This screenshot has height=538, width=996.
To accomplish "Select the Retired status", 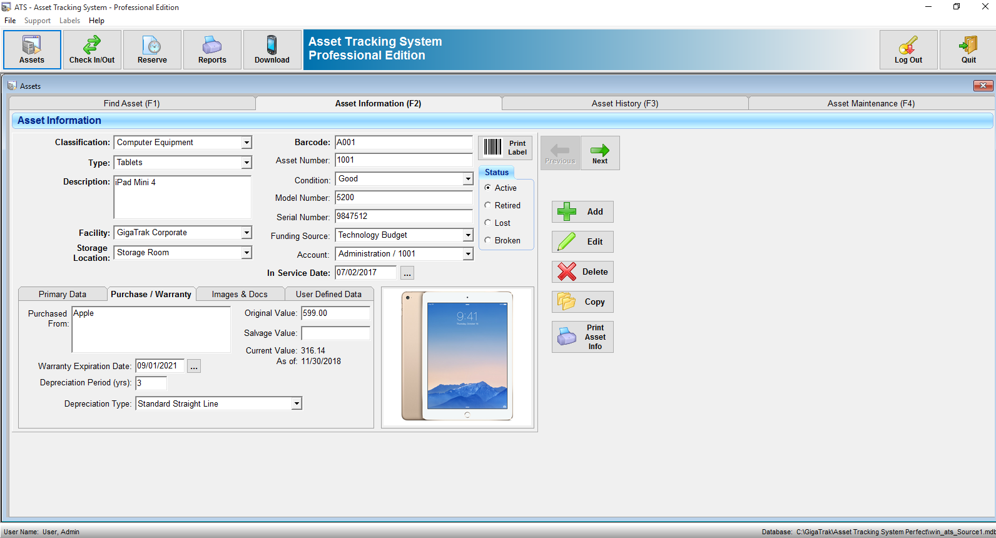I will pyautogui.click(x=488, y=205).
